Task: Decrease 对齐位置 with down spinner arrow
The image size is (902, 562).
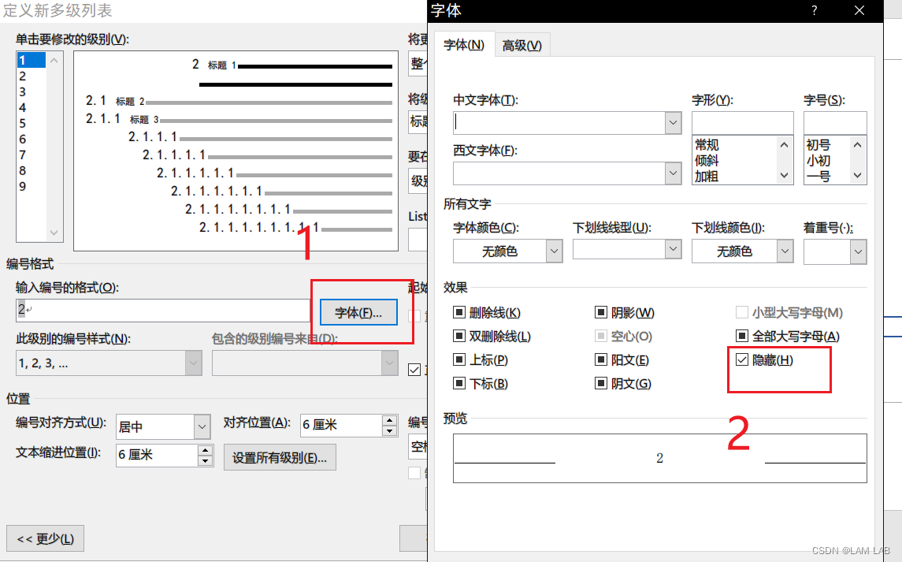Action: (389, 430)
